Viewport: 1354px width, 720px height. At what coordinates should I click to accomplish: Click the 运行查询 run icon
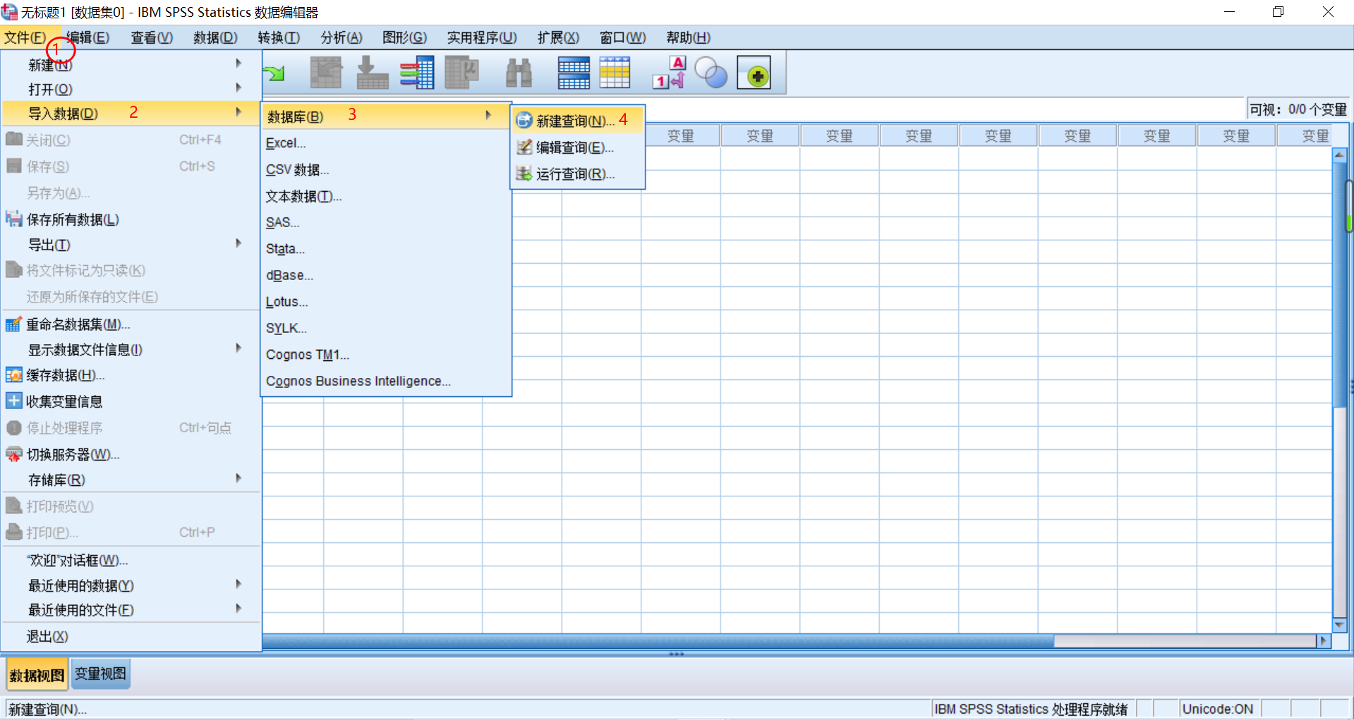coord(524,173)
